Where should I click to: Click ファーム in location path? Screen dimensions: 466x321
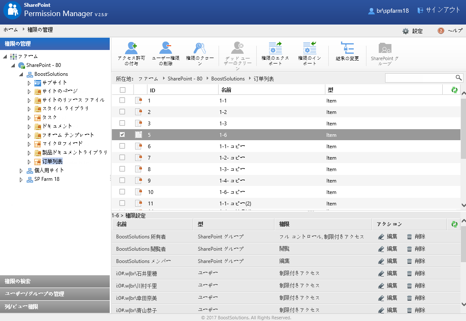pos(148,79)
